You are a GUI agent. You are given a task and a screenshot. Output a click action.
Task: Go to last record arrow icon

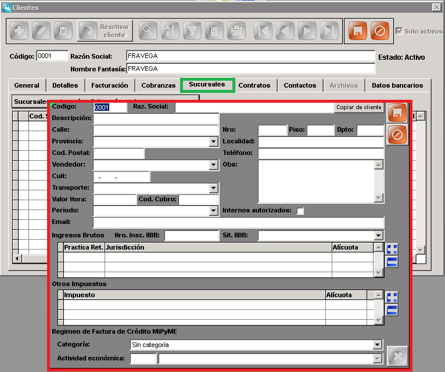pyautogui.click(x=329, y=31)
